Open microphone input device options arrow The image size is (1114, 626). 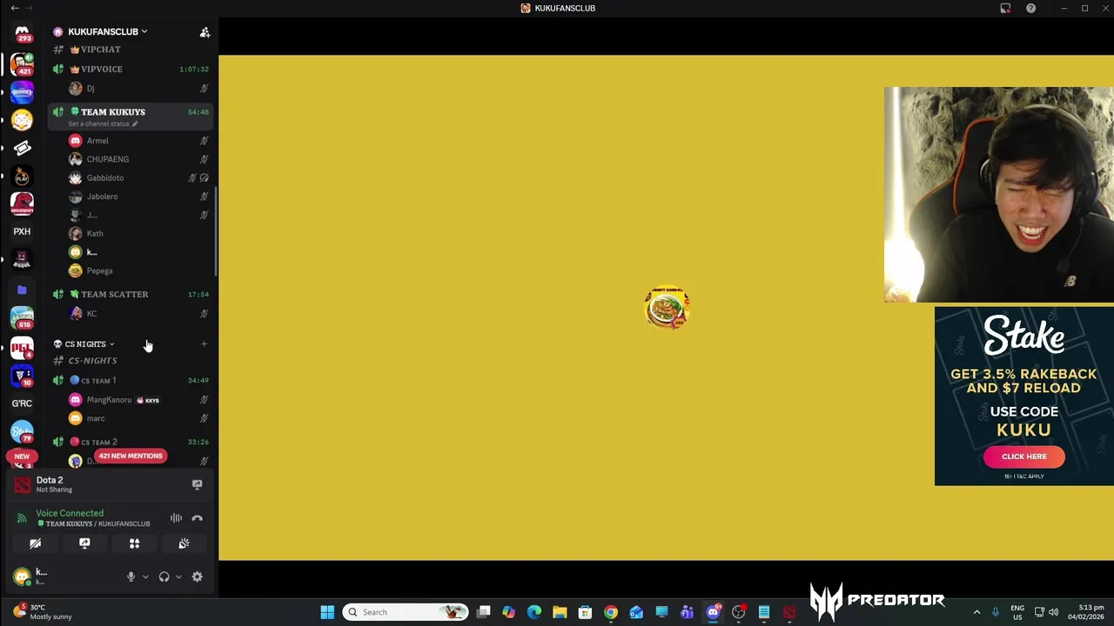pyautogui.click(x=145, y=576)
